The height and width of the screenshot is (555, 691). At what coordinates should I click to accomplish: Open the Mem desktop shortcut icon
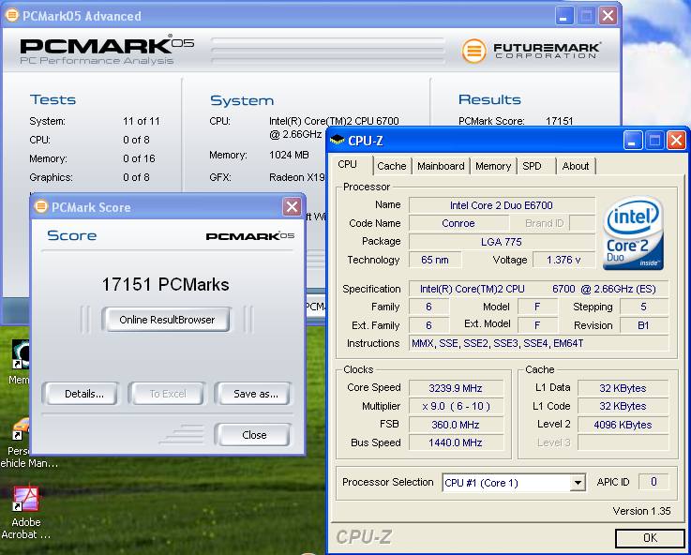(20, 361)
